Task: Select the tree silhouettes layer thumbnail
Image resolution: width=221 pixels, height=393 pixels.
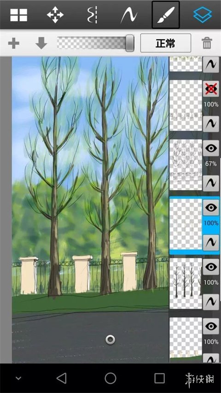Action: [x=186, y=284]
